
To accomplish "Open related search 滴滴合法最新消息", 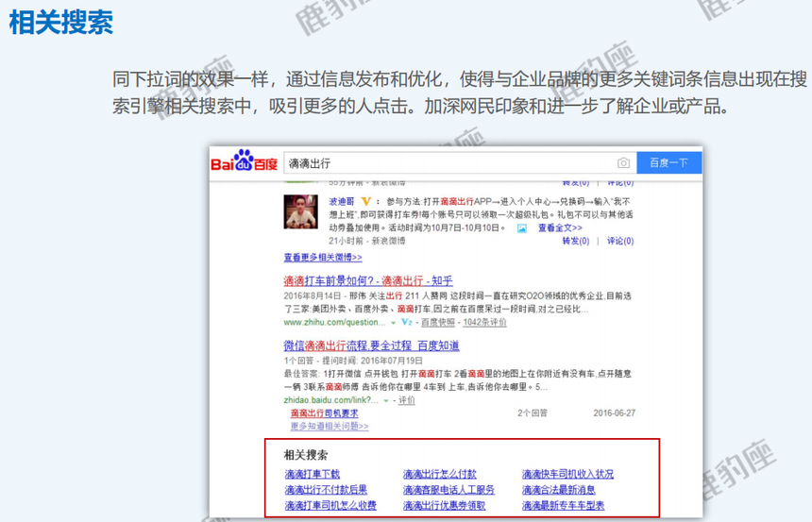I will 559,489.
